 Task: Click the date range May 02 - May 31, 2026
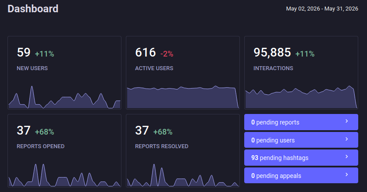coord(322,9)
